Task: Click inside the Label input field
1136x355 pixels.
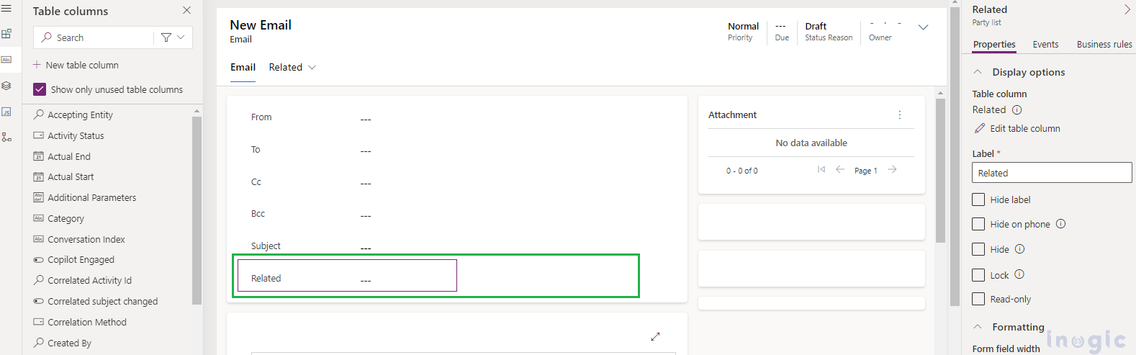Action: point(1052,173)
